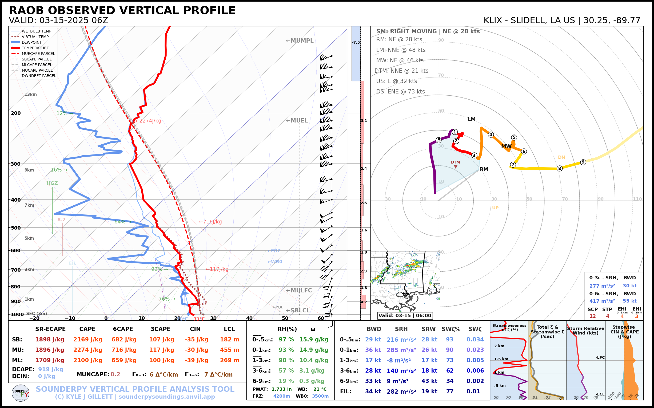Click the MULFC level label on skew-T
Image resolution: width=654 pixels, height=408 pixels.
tap(299, 290)
